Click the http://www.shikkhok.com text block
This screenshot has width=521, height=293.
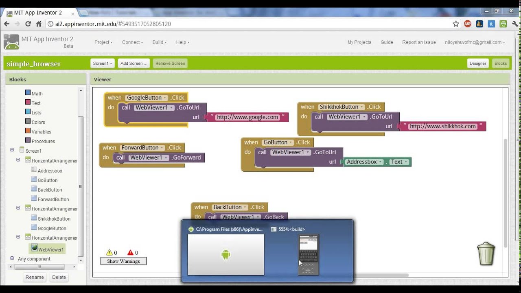click(x=443, y=127)
